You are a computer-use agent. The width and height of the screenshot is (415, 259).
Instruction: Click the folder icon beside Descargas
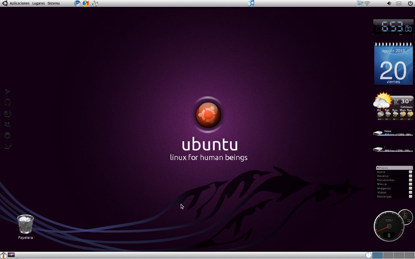pos(411,197)
